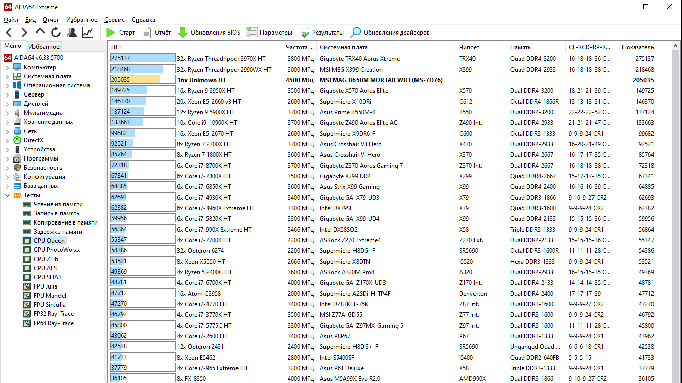This screenshot has height=383, width=682.
Task: Click Обновления BIOS in the toolbar
Action: (209, 33)
